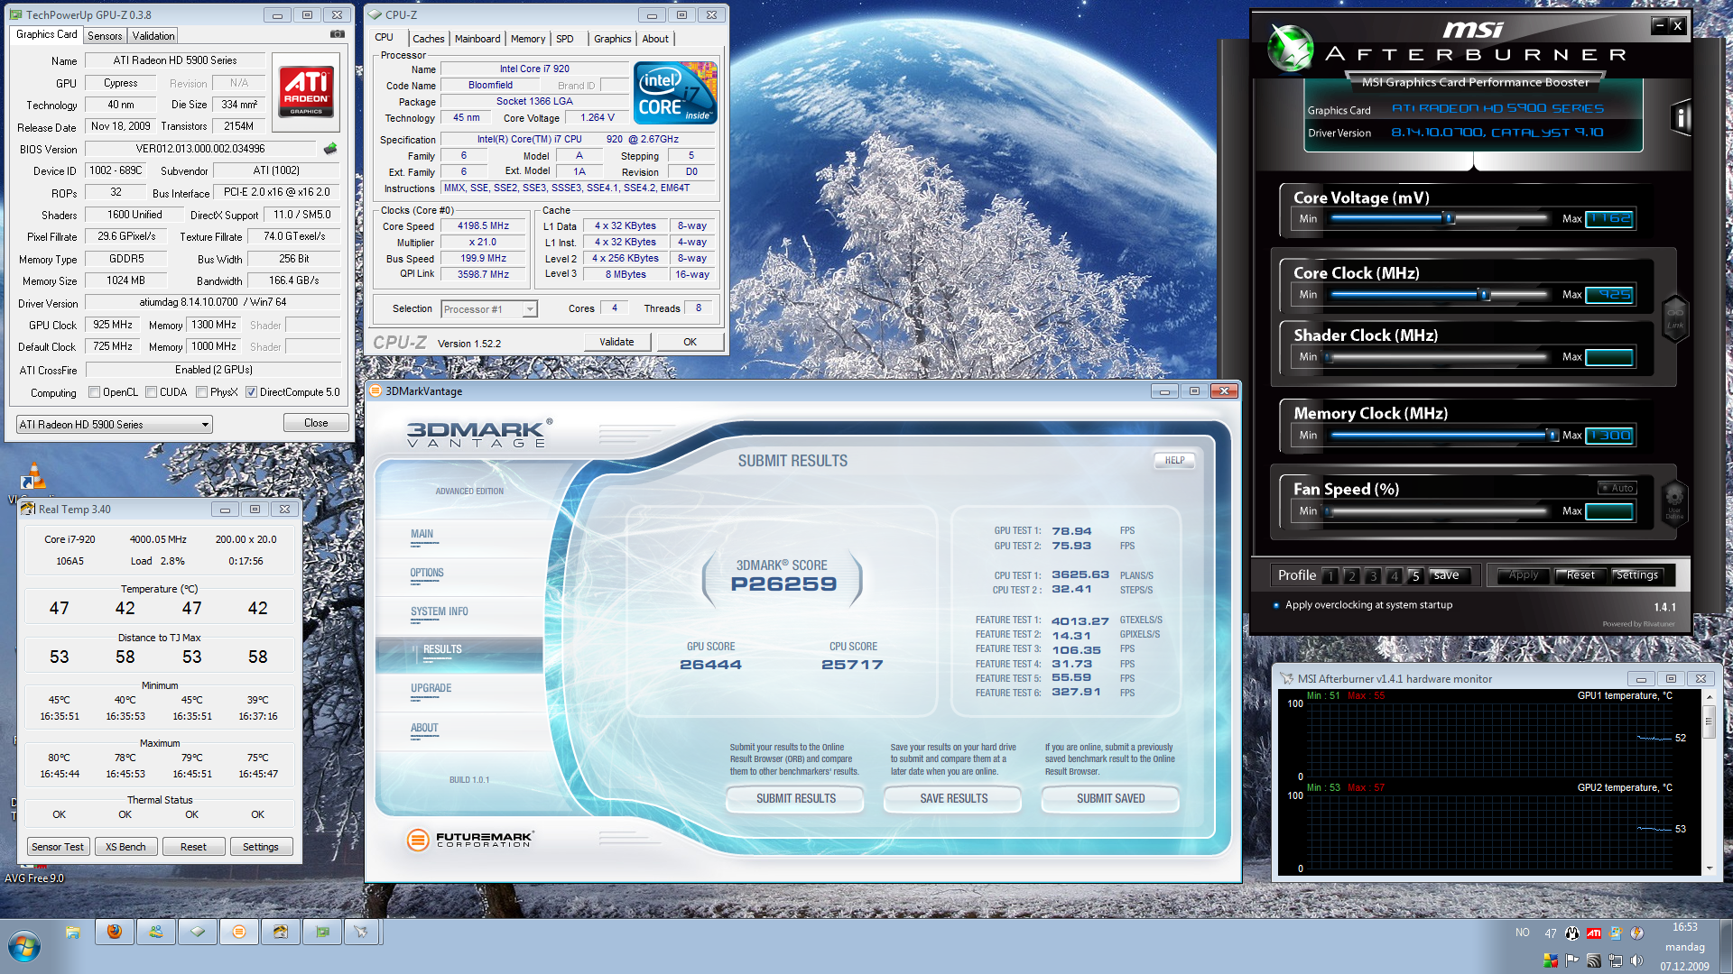This screenshot has width=1733, height=974.
Task: Open the Caches tab in CPU-Z
Action: [x=429, y=39]
